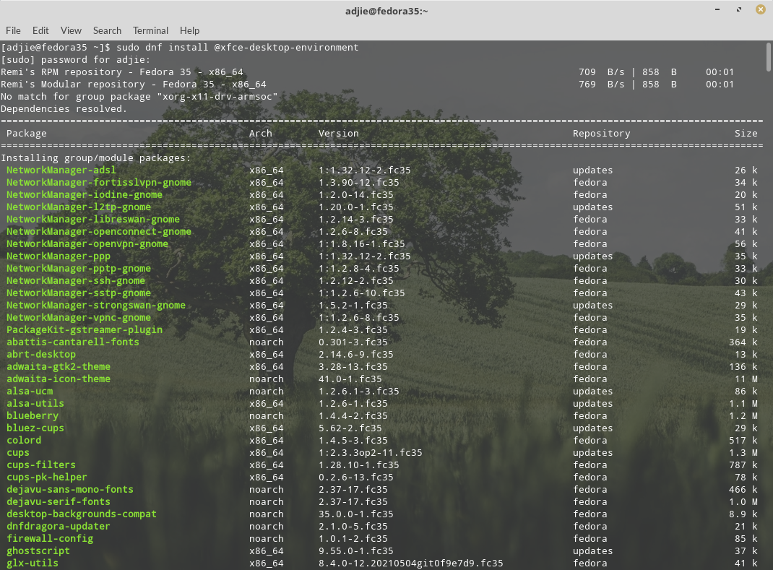Image resolution: width=773 pixels, height=570 pixels.
Task: Click the dnf install command line text
Action: point(237,48)
